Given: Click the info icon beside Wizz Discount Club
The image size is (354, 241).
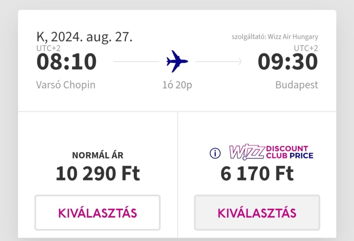Looking at the screenshot, I should tap(215, 153).
